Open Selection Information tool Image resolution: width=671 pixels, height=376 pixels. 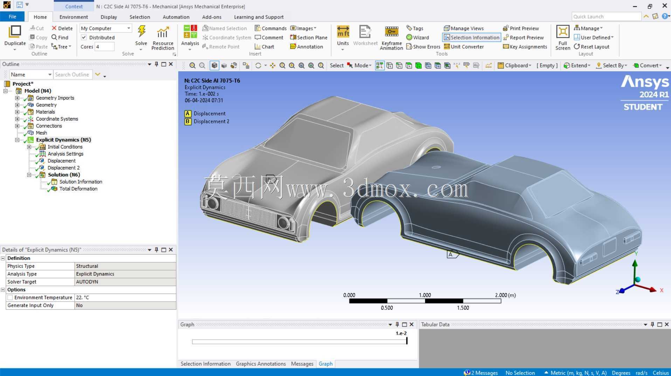471,37
